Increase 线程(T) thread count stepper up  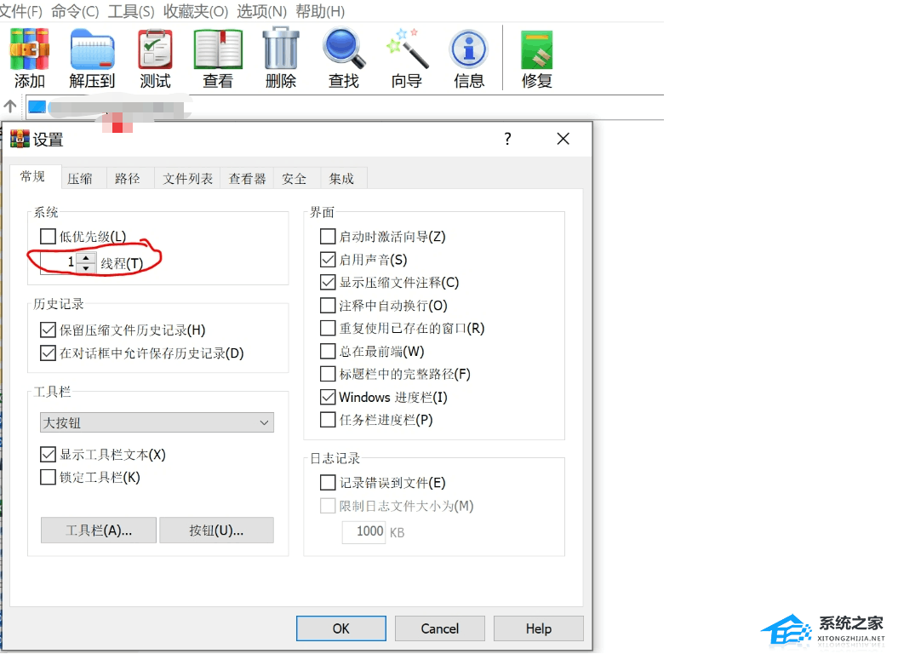tap(86, 257)
